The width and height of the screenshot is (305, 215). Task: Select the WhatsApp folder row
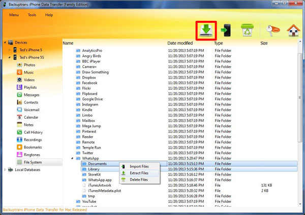pyautogui.click(x=90, y=158)
